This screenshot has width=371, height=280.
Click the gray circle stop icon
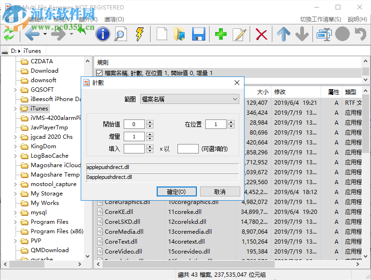pyautogui.click(x=342, y=34)
